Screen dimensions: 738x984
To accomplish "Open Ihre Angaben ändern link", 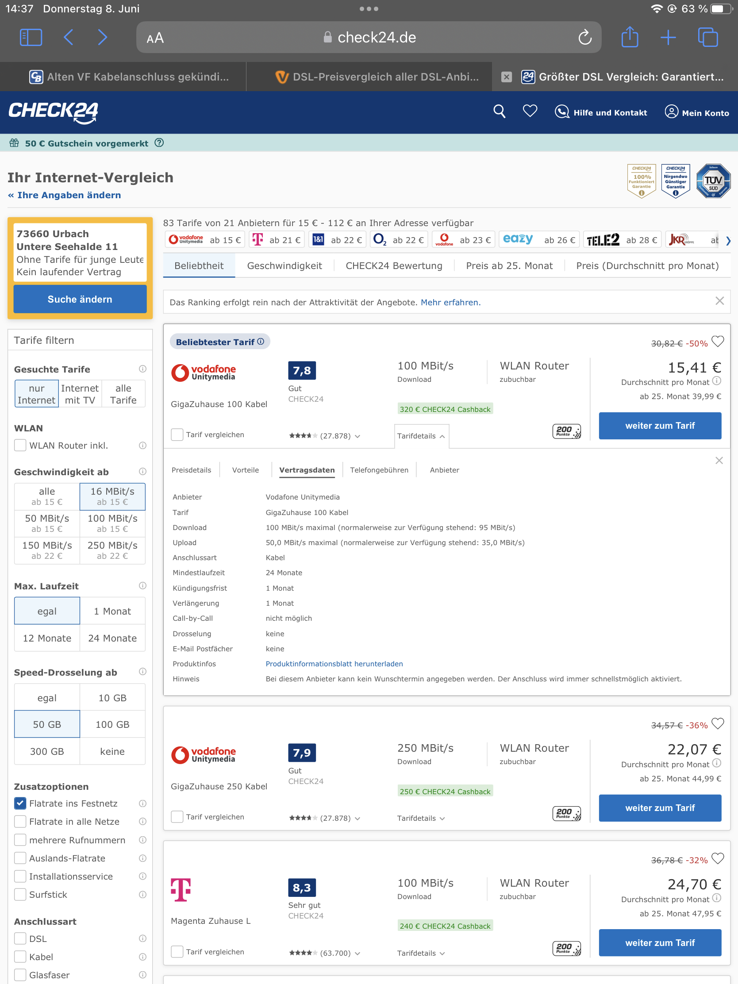I will point(65,195).
